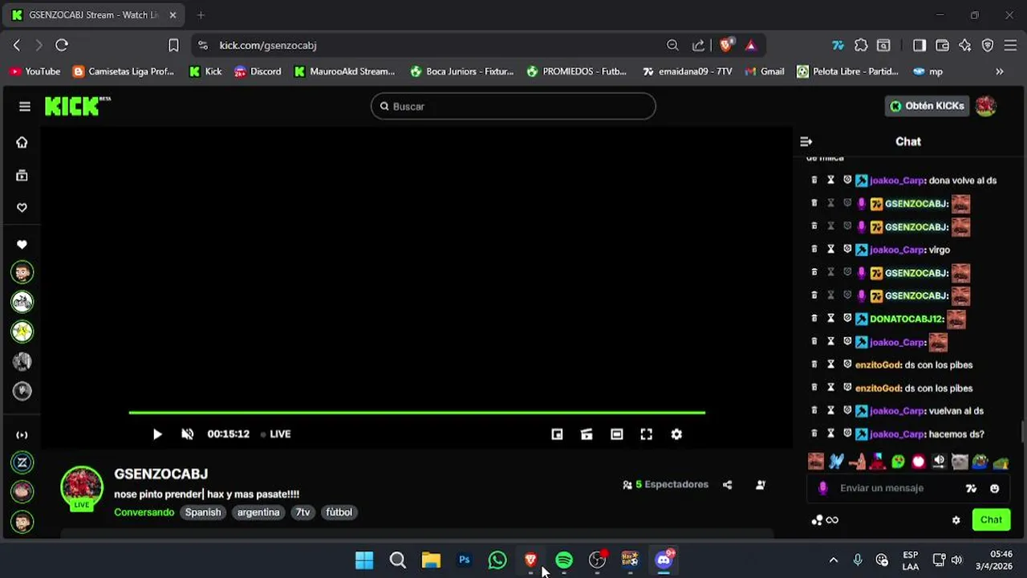Screen dimensions: 1027x578
Task: Open the Gmail bookmark
Action: click(764, 71)
